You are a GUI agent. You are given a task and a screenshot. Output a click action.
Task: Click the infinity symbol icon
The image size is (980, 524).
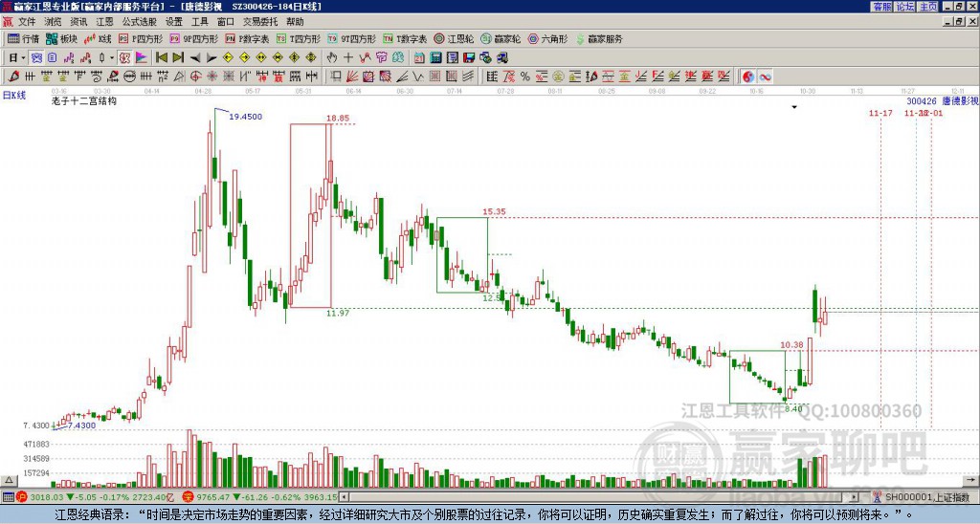tap(765, 76)
